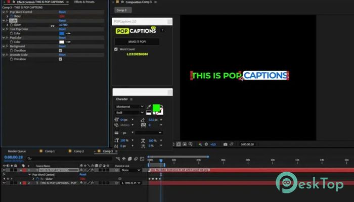Viewport: 354px width, 202px height.
Task: Open graph editor in timeline
Action: [x=142, y=159]
